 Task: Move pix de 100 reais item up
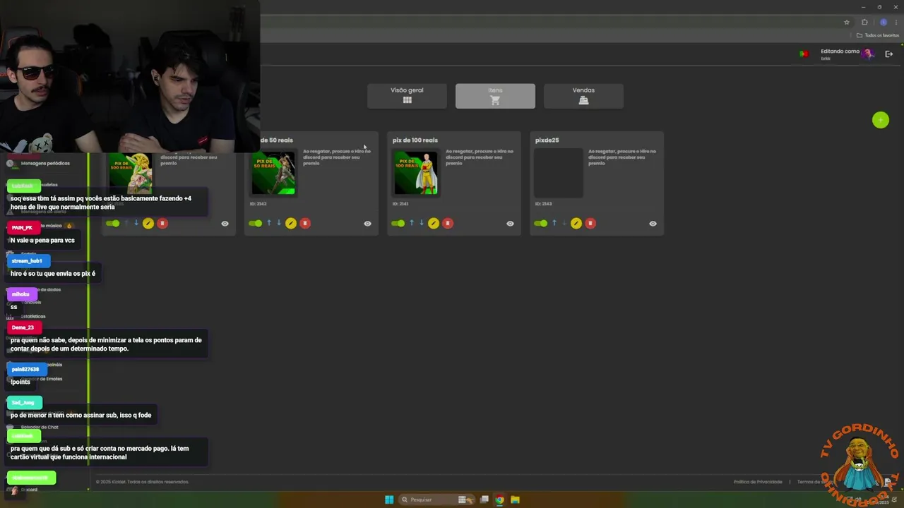[412, 223]
